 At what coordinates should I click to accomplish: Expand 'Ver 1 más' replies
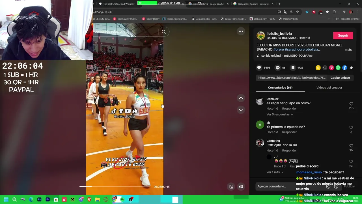(x=275, y=172)
